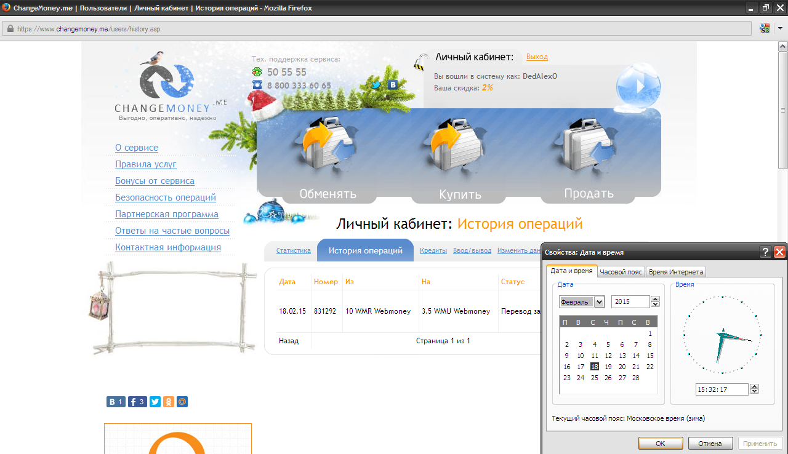Click Изменить данные tab link

pos(520,250)
